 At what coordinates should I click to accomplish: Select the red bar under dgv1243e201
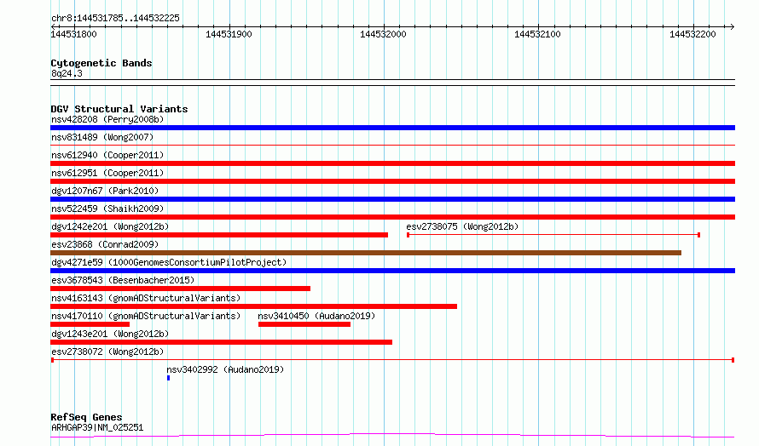pos(221,342)
